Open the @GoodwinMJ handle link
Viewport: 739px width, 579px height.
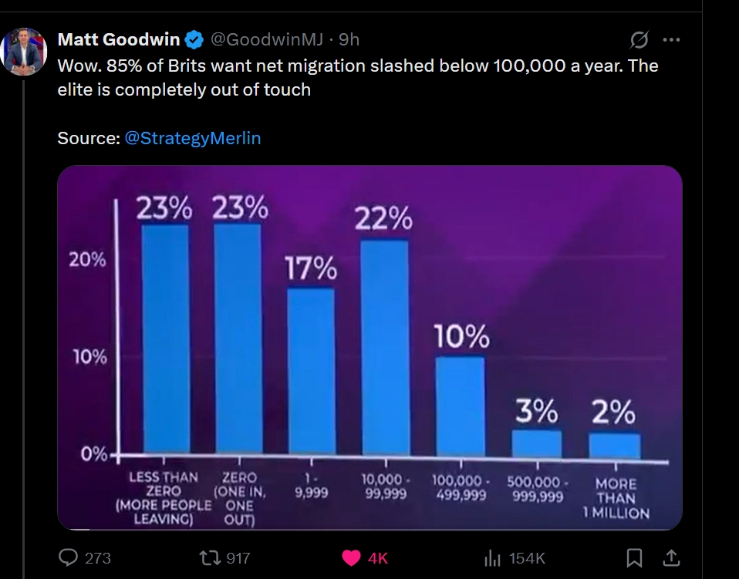pyautogui.click(x=266, y=39)
